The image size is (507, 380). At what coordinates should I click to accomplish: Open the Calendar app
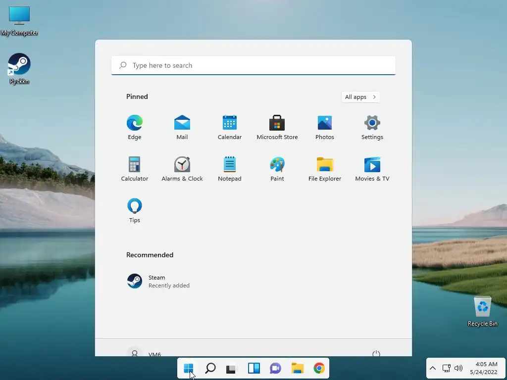pos(230,127)
